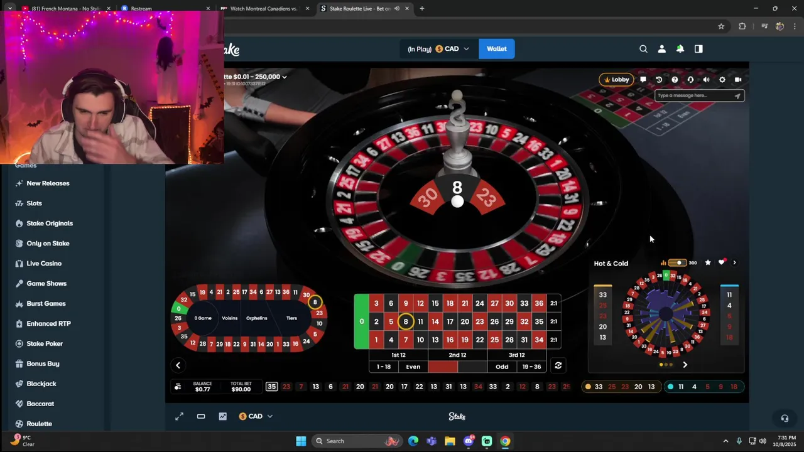Open File Explorer from taskbar

pyautogui.click(x=450, y=441)
